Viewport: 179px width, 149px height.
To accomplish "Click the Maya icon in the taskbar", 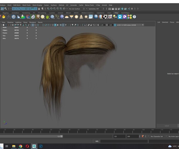I will click(34, 146).
